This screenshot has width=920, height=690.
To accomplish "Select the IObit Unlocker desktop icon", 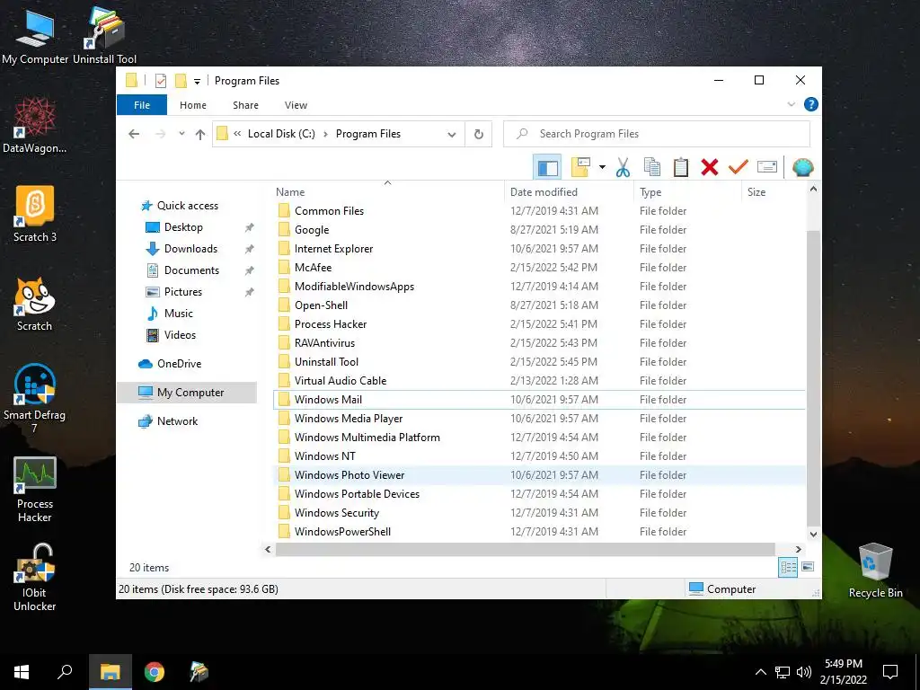I will [x=35, y=578].
